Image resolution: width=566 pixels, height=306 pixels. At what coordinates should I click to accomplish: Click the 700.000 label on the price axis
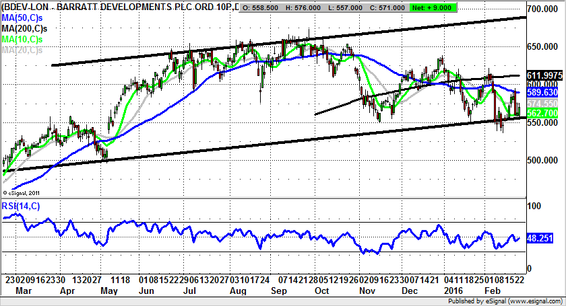tap(546, 9)
